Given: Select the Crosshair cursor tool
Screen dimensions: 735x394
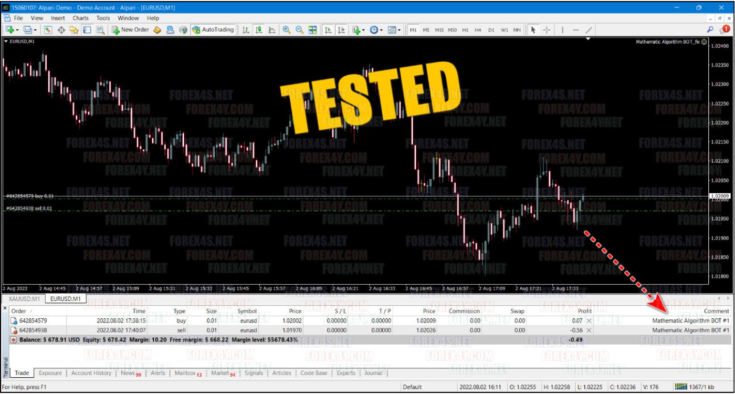Looking at the screenshot, I should click(546, 30).
